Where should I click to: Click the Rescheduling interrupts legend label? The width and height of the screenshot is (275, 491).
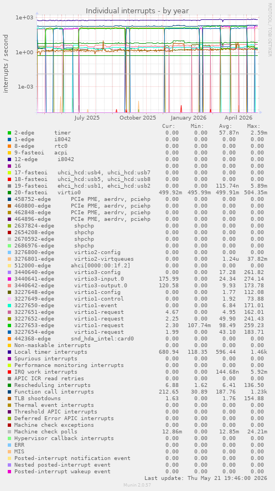coord(52,385)
